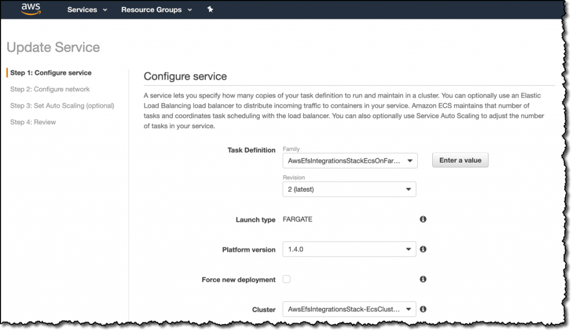The width and height of the screenshot is (572, 331).
Task: Click the Family label above the dropdown
Action: pos(291,149)
